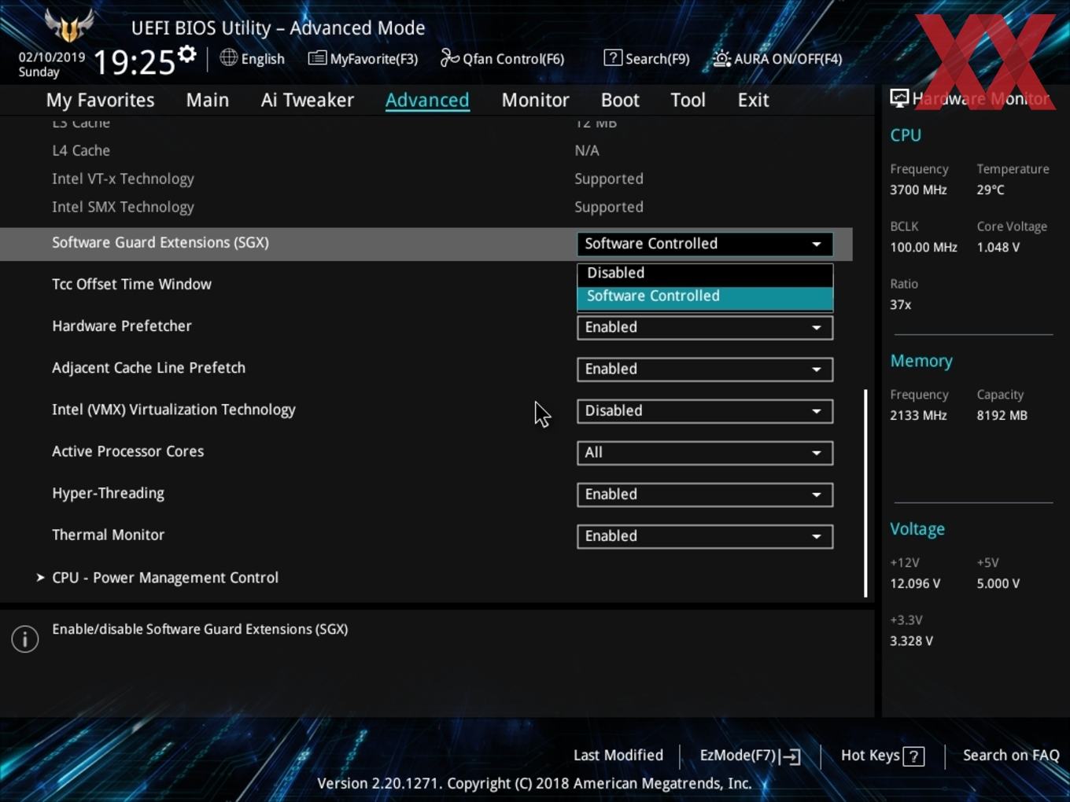Select the Software Guard Extensions (SGX) row

tap(426, 244)
